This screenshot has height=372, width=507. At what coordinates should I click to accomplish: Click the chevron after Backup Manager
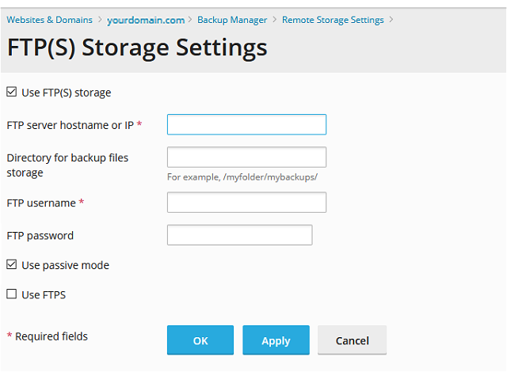click(275, 20)
